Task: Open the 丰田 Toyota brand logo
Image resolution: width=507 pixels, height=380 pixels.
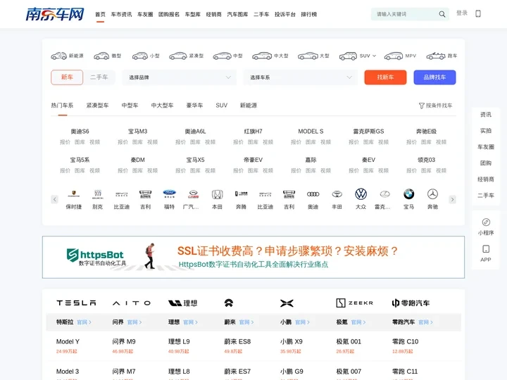Action: (x=337, y=194)
